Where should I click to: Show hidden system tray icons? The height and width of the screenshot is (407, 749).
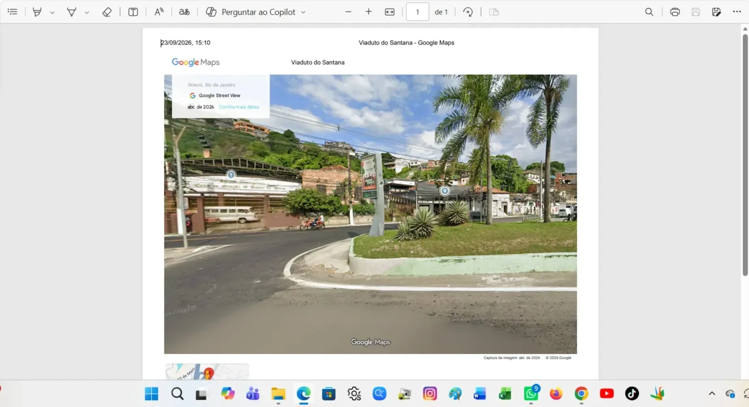click(712, 394)
